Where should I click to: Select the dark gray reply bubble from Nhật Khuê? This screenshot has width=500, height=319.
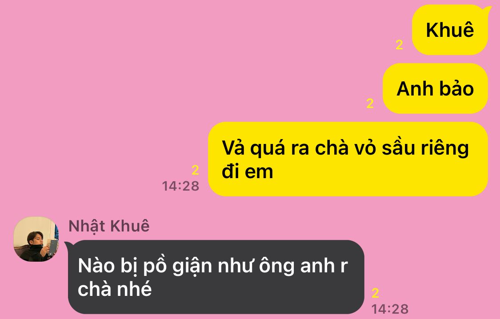click(216, 277)
